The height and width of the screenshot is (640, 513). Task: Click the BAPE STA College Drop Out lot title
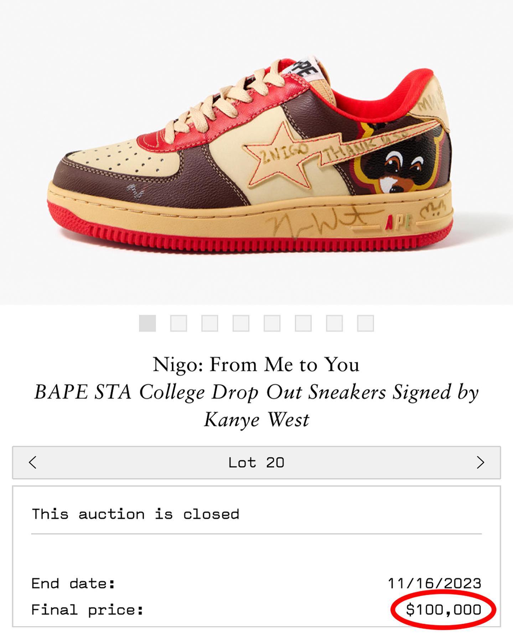(256, 406)
